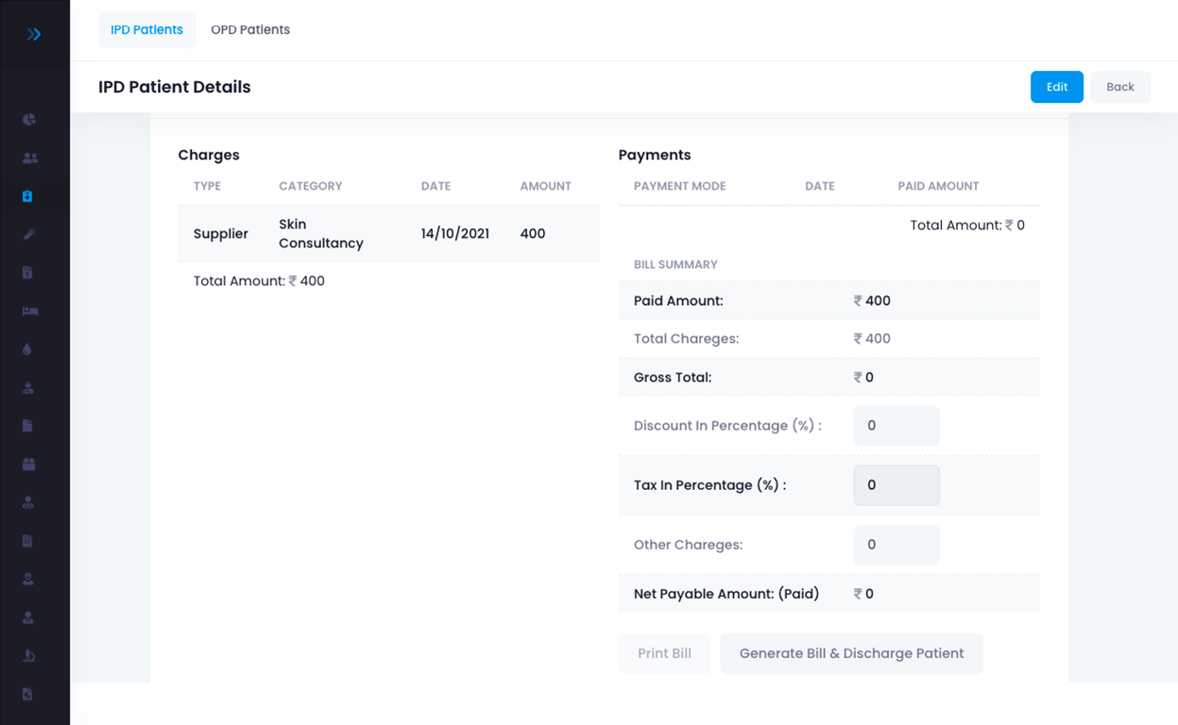Open the microscope icon in sidebar
The height and width of the screenshot is (725, 1178).
click(28, 655)
